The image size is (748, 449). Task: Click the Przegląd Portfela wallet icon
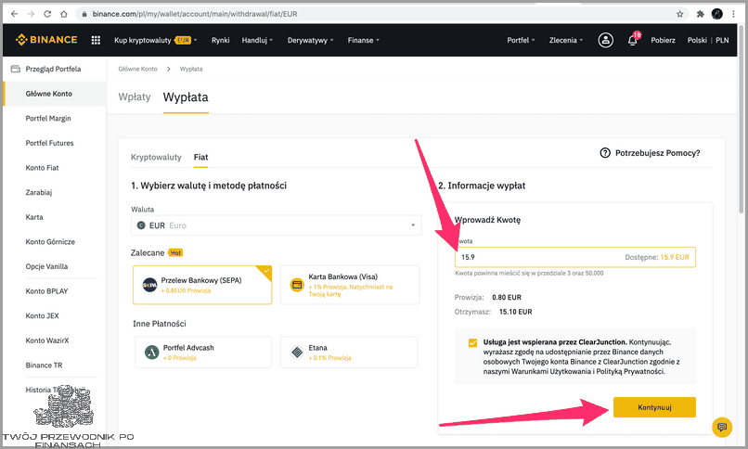[15, 69]
